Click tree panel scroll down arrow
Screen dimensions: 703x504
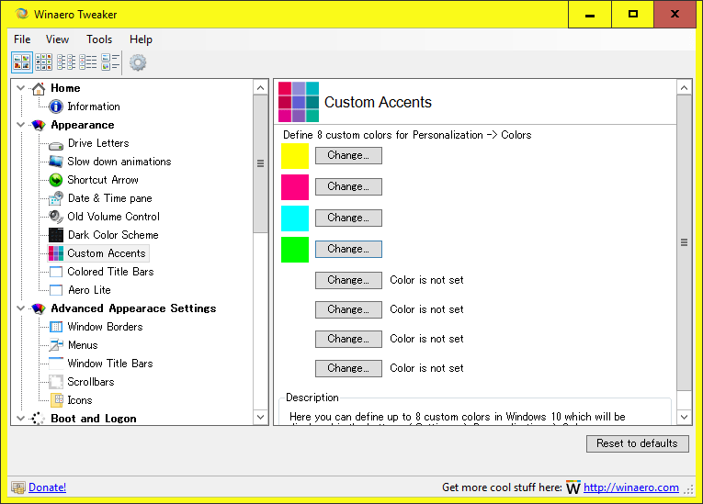pos(260,417)
